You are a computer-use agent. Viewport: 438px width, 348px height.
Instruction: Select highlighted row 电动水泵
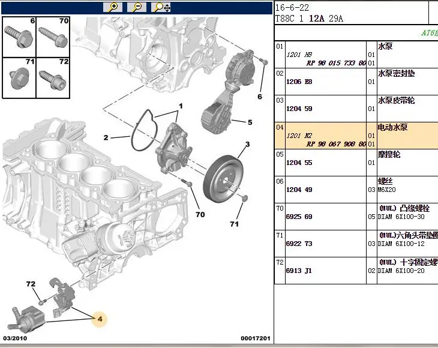[x=356, y=136]
